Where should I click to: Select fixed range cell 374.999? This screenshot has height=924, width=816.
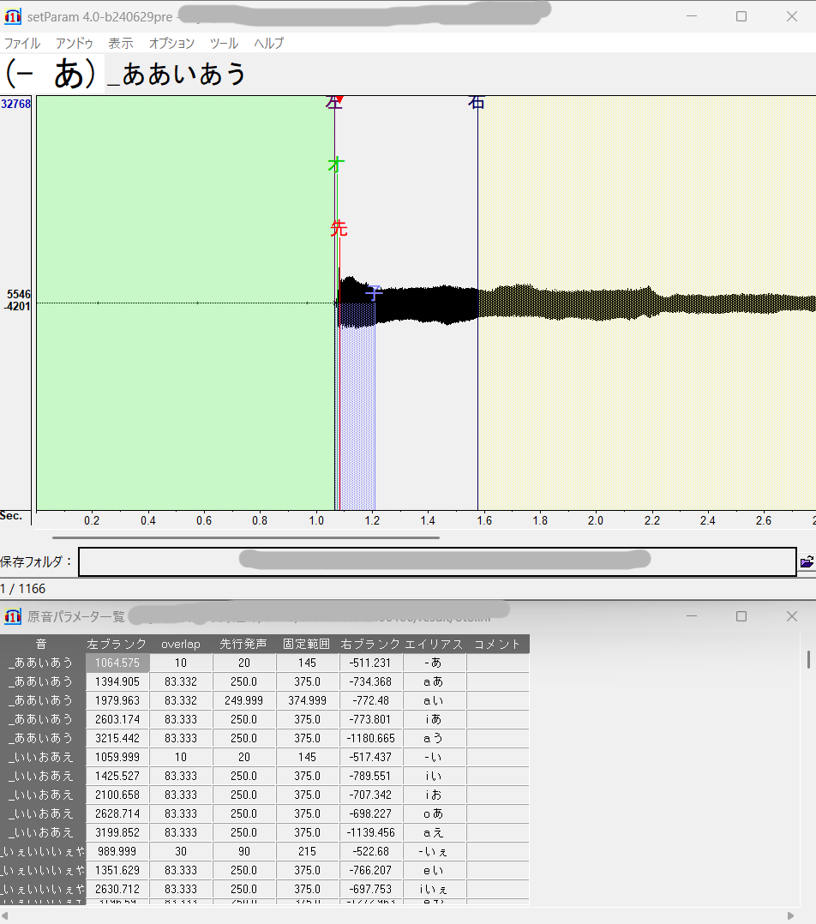(307, 700)
